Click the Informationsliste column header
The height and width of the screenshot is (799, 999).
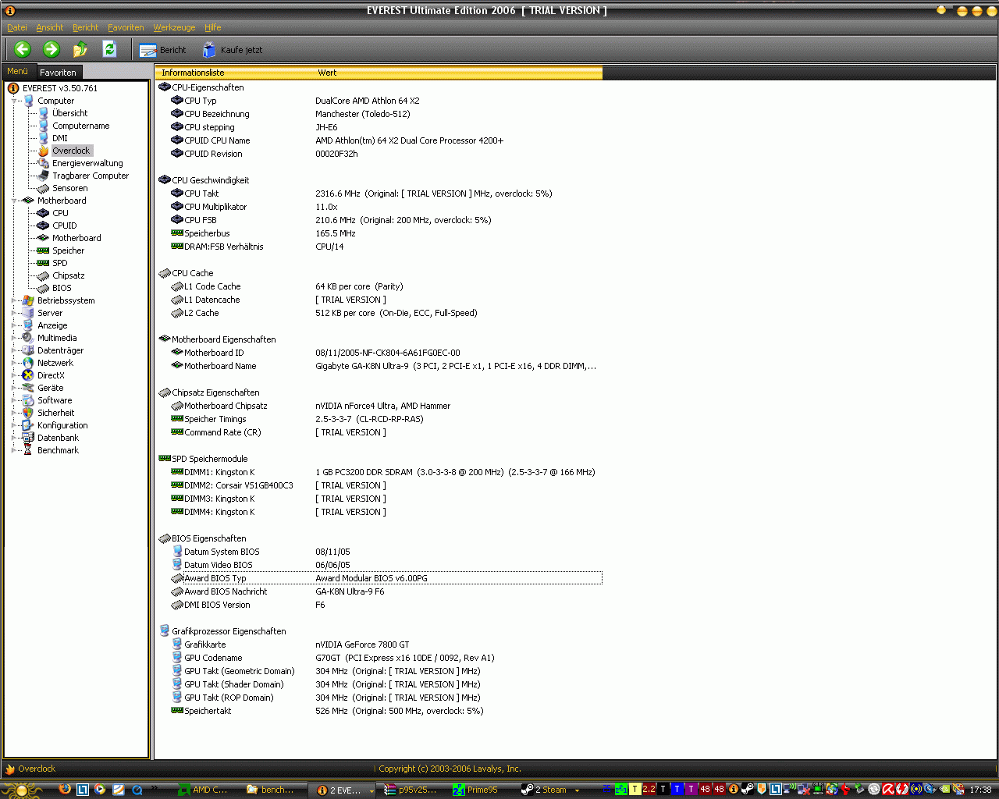pyautogui.click(x=234, y=73)
